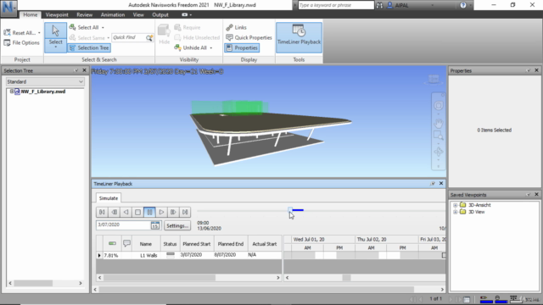Switch to the Home ribbon tab

(31, 15)
